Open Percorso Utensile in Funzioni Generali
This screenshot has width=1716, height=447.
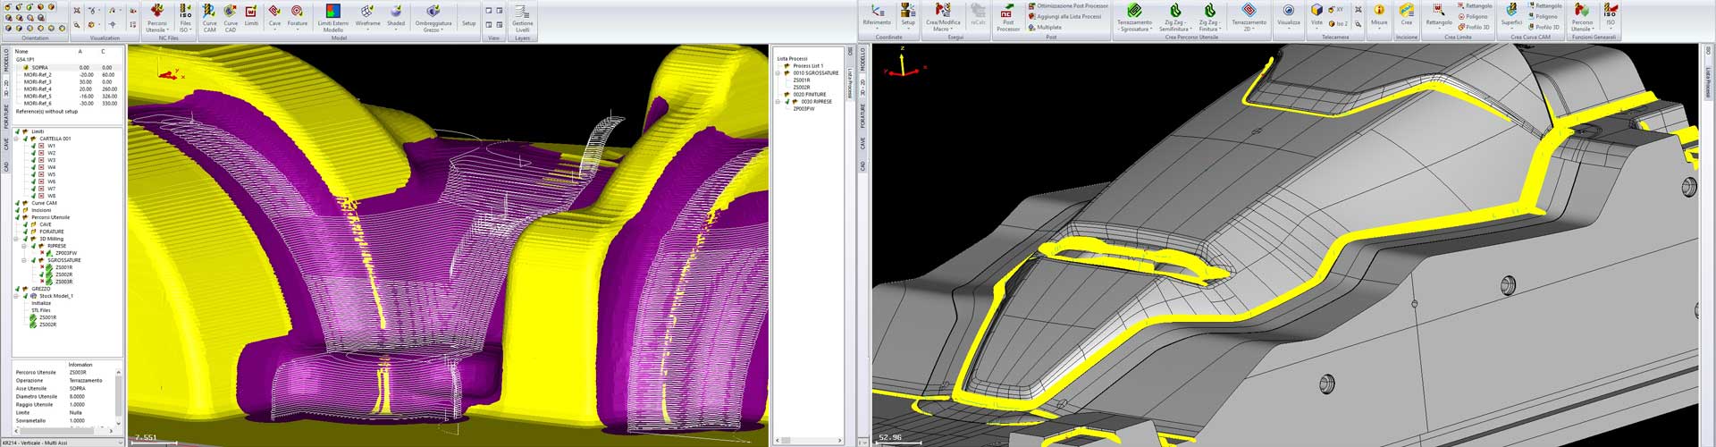[1582, 18]
